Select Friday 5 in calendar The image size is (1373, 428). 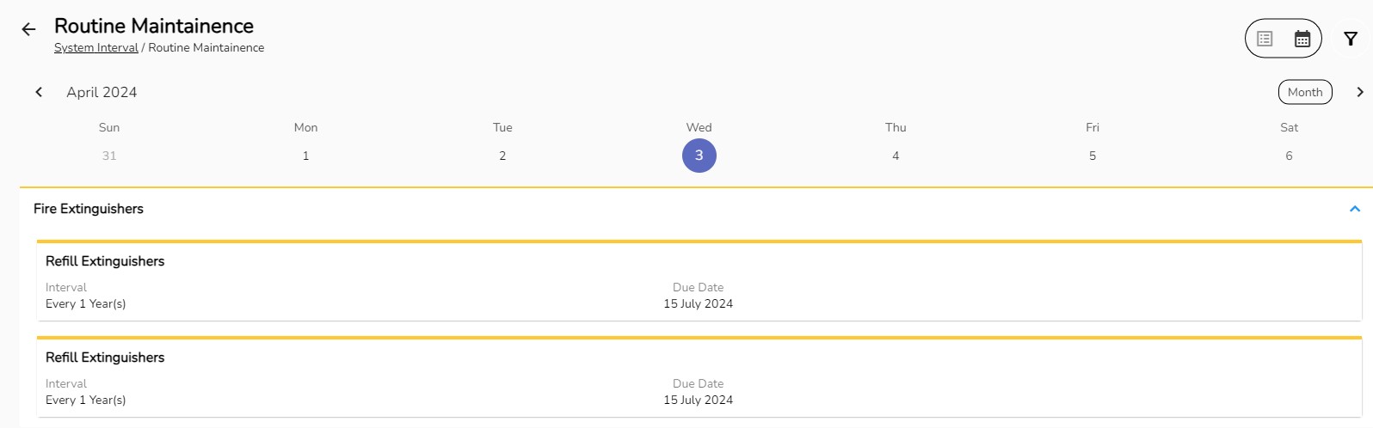(x=1092, y=156)
